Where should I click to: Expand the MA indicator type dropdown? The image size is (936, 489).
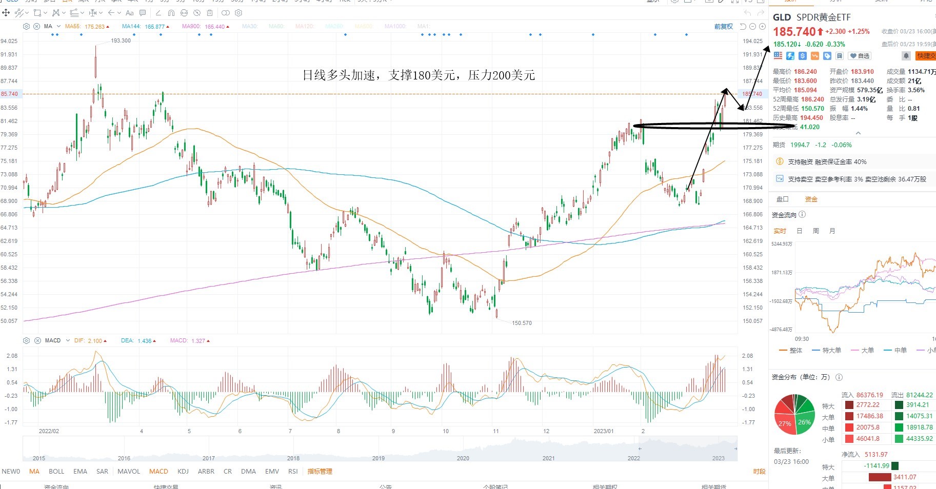tap(58, 26)
